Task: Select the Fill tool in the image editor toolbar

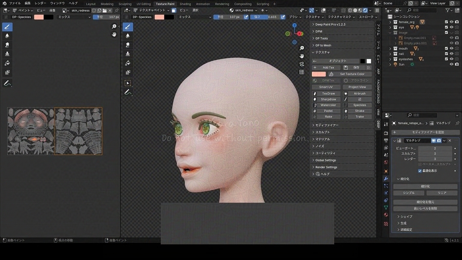Action: click(x=7, y=63)
